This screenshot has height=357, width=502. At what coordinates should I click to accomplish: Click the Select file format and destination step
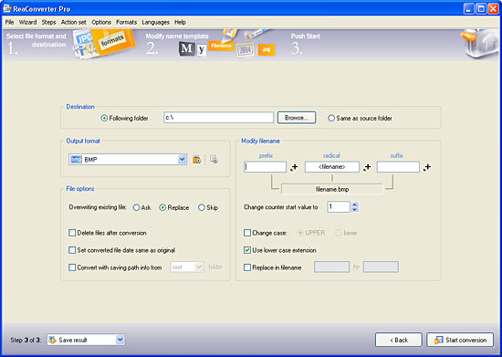pos(36,40)
